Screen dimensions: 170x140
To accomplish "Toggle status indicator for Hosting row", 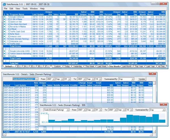I will (5, 56).
